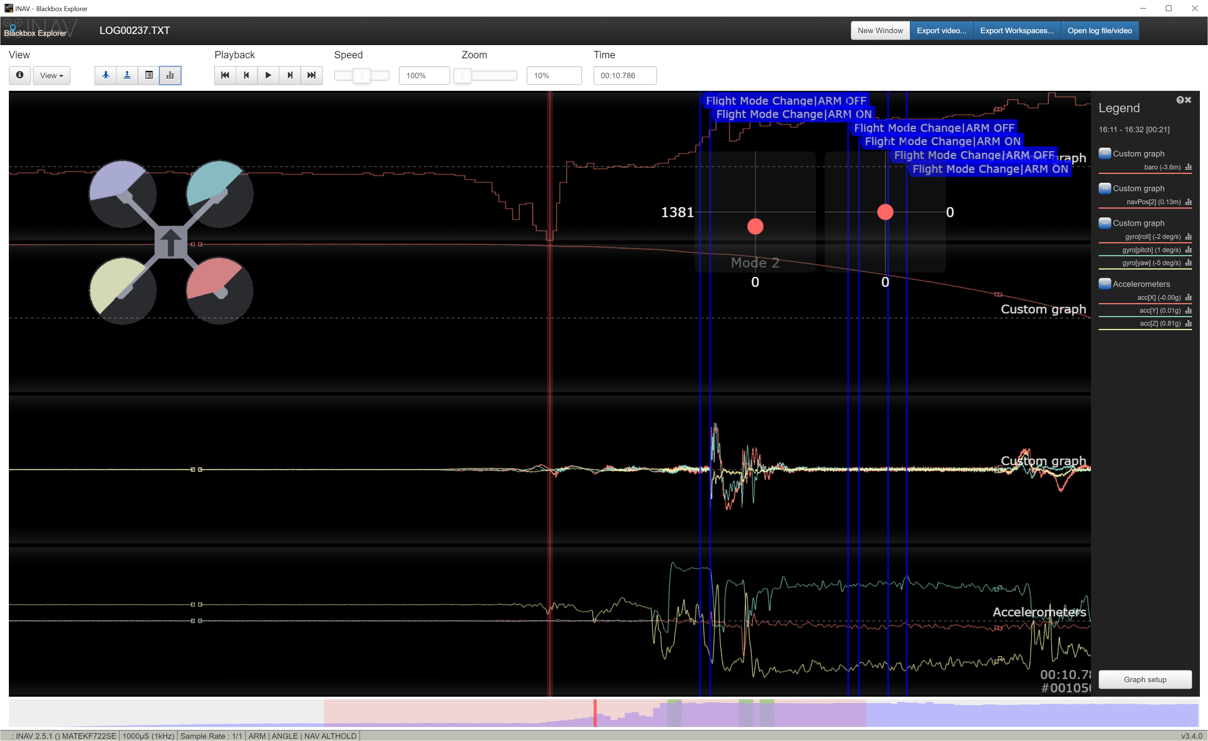1208x741 pixels.
Task: Step back one frame
Action: [x=247, y=75]
